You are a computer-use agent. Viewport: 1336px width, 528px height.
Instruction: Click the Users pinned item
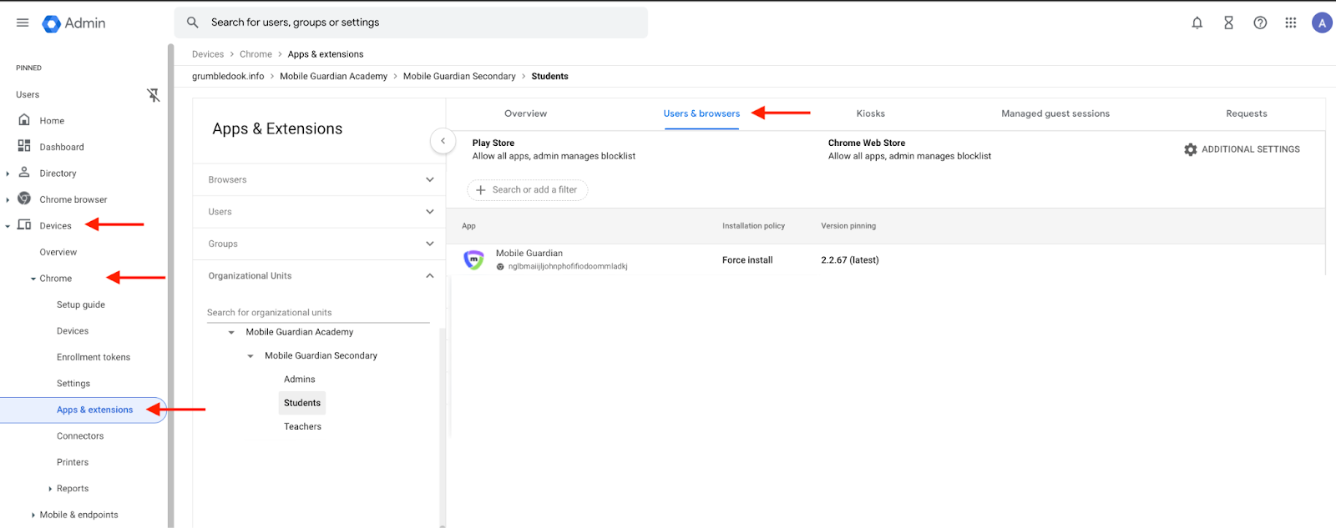click(x=28, y=95)
